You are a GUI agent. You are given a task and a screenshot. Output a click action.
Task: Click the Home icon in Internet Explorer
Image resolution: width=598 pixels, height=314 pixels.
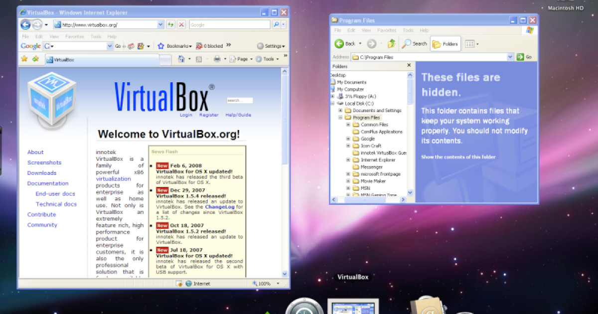(x=181, y=59)
